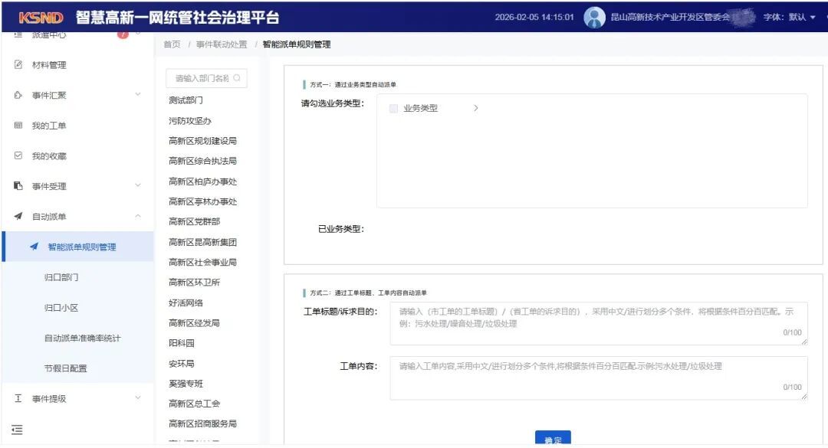828x448 pixels.
Task: Click the 工单内容 text area
Action: (598, 378)
